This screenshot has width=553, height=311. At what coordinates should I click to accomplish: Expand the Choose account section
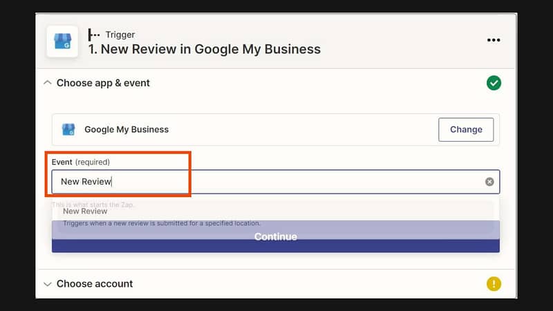tap(47, 284)
